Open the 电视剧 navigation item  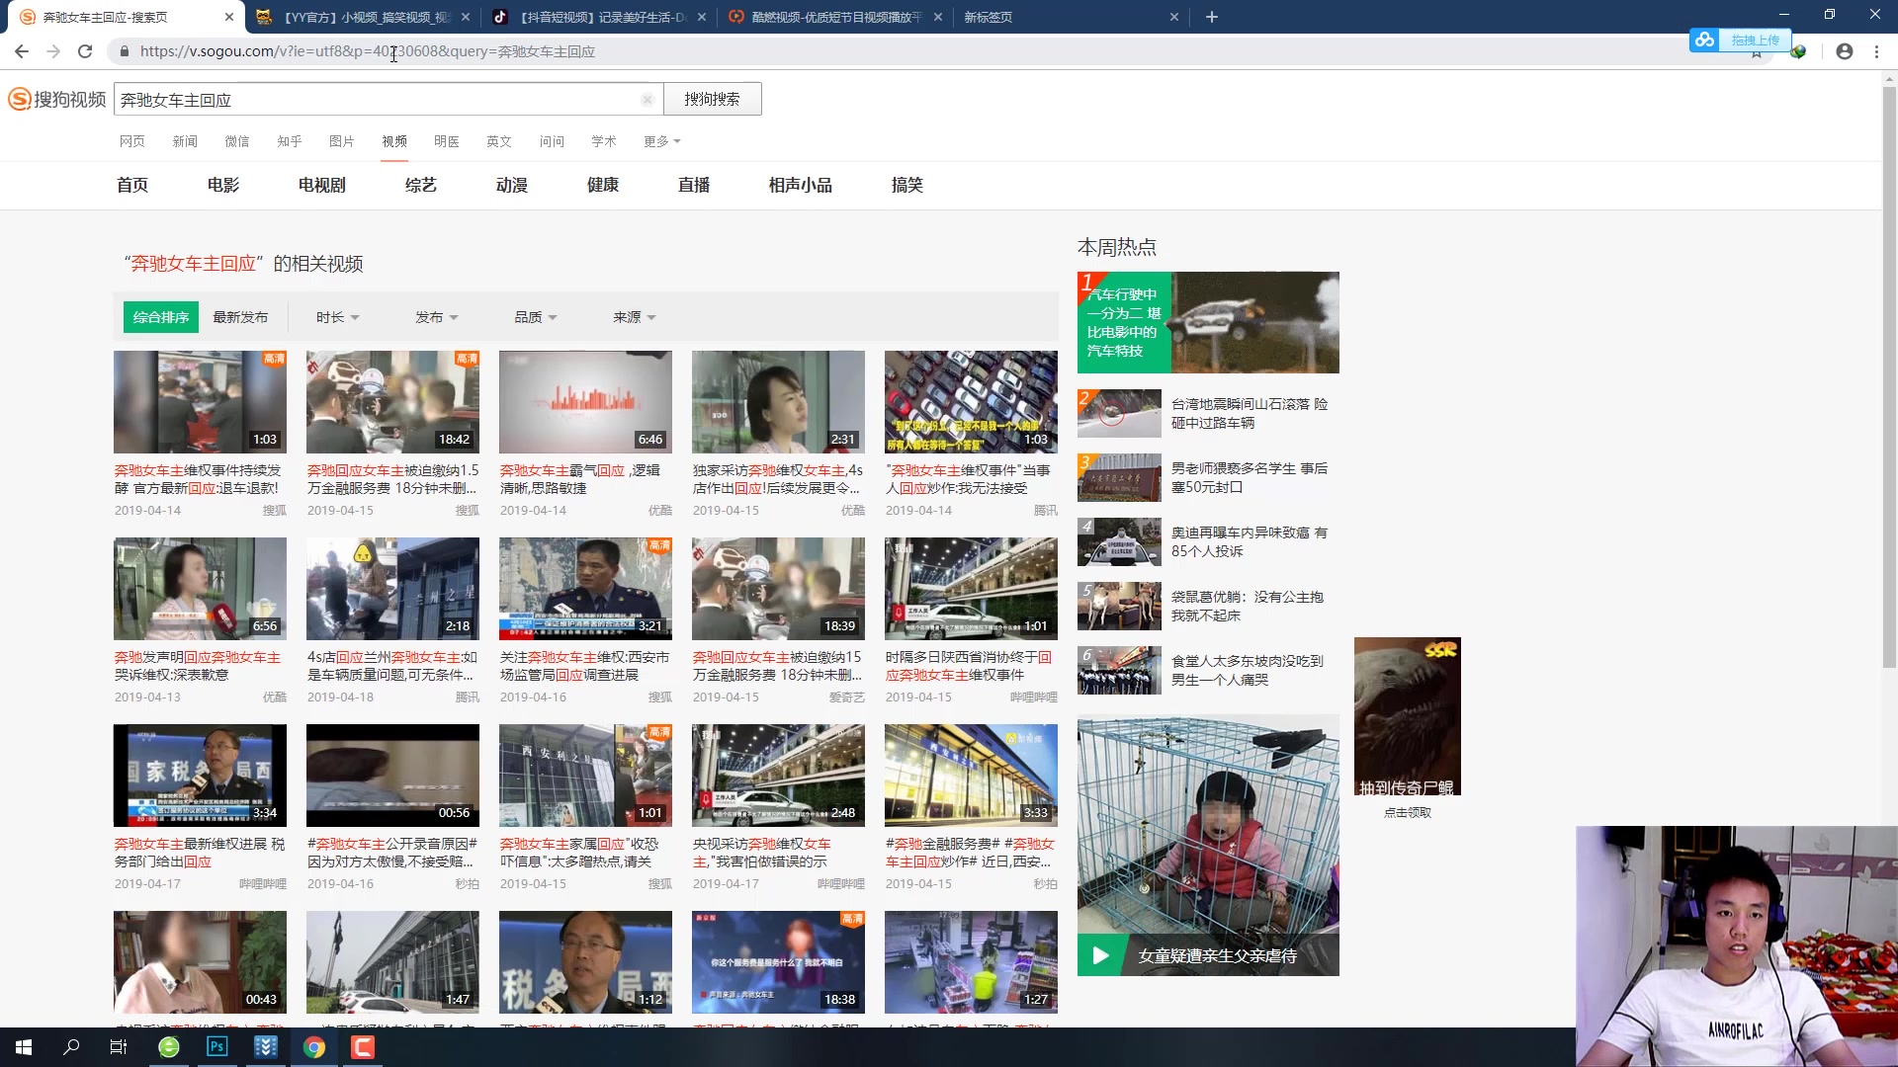pos(322,185)
